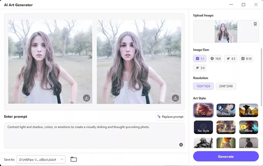Clear the prompt text with X icon
The height and width of the screenshot is (166, 263).
coord(181,145)
